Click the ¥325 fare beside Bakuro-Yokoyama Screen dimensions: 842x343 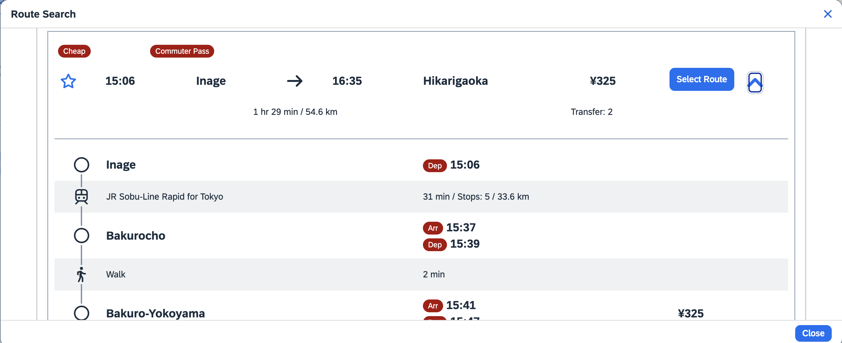point(690,313)
